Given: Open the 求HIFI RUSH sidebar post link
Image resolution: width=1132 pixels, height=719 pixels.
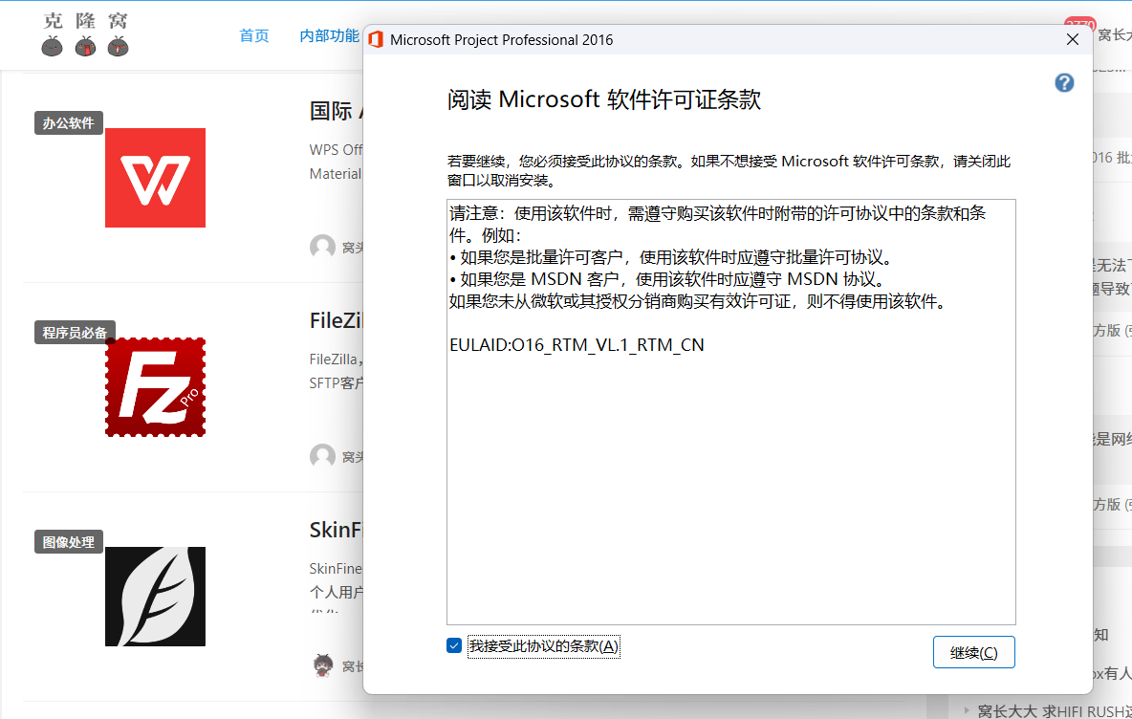Looking at the screenshot, I should tap(1054, 711).
